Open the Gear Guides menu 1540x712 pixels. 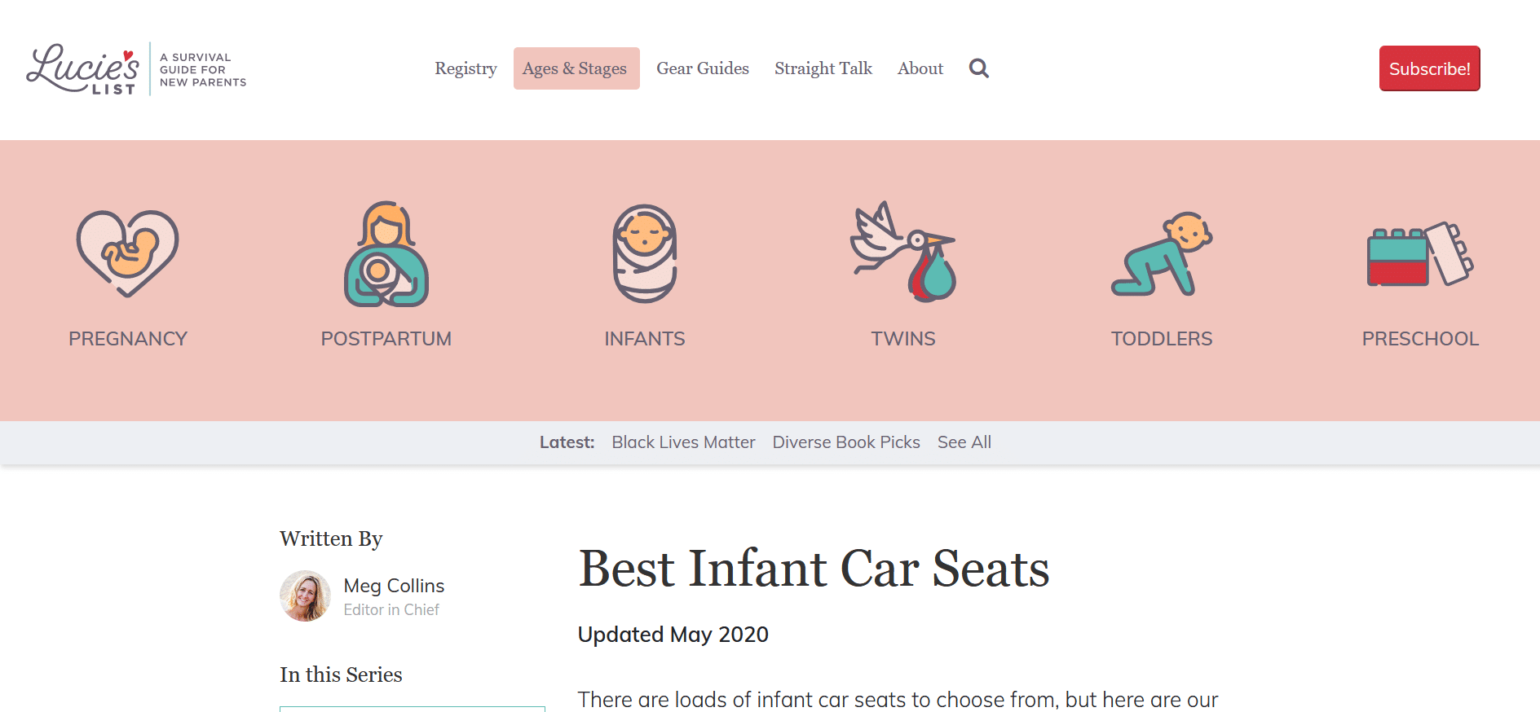point(703,68)
